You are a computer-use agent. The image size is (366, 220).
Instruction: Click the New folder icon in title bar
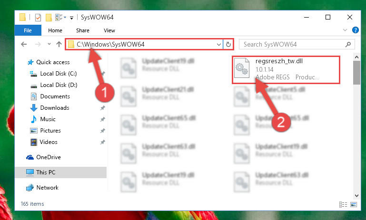point(49,17)
